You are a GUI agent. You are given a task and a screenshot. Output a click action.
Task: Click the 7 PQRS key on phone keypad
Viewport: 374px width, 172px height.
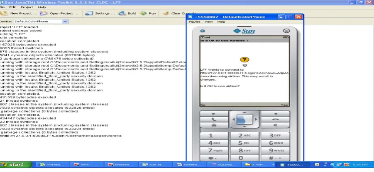point(214,150)
